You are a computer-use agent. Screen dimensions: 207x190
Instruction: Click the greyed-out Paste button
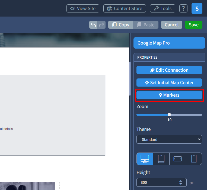point(146,25)
